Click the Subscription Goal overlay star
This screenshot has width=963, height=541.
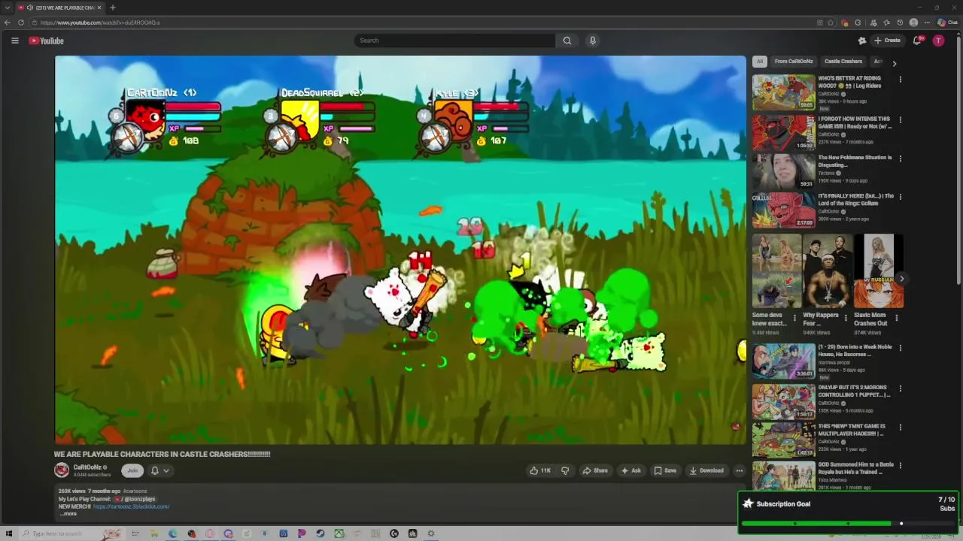pyautogui.click(x=748, y=503)
